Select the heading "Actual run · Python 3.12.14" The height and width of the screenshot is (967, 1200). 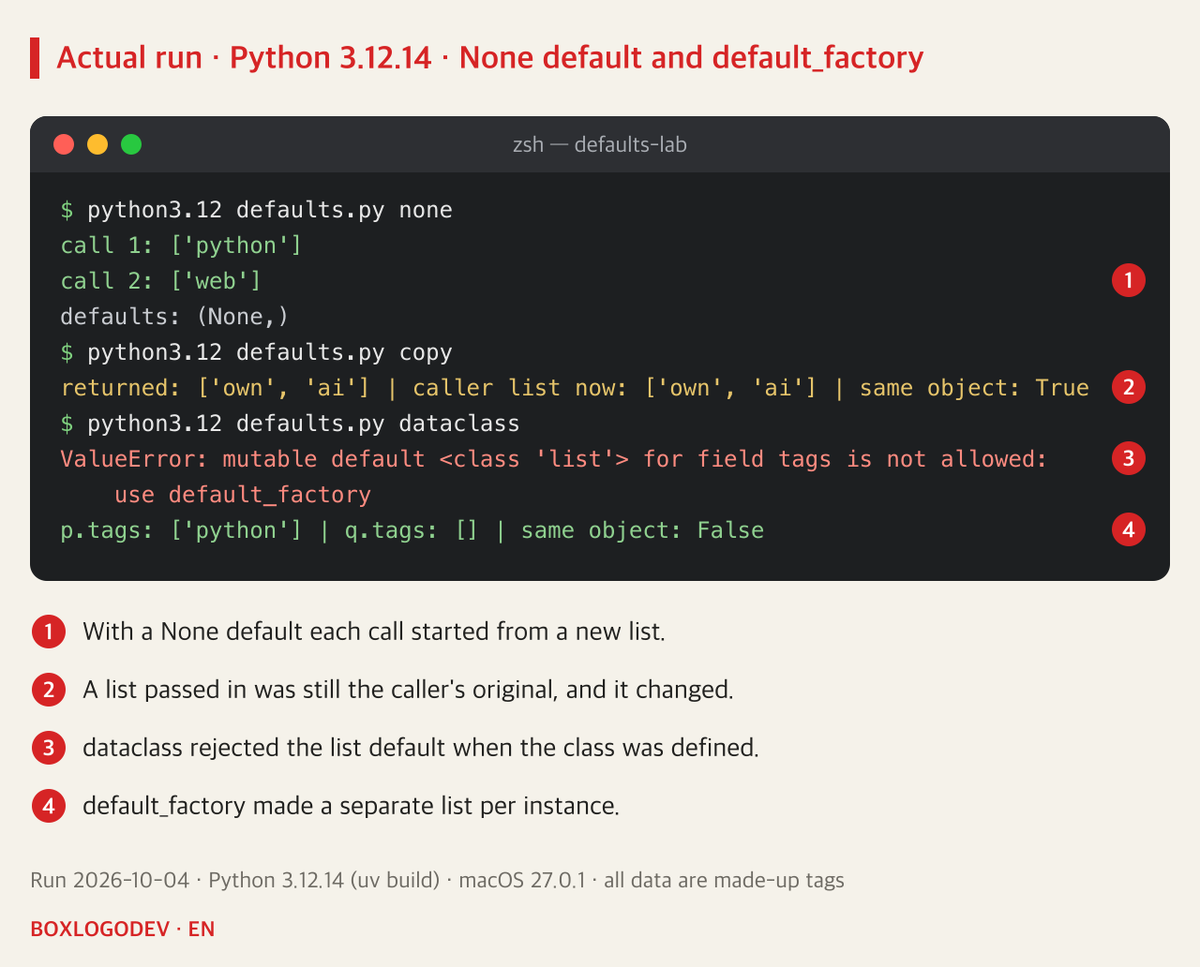click(x=244, y=58)
